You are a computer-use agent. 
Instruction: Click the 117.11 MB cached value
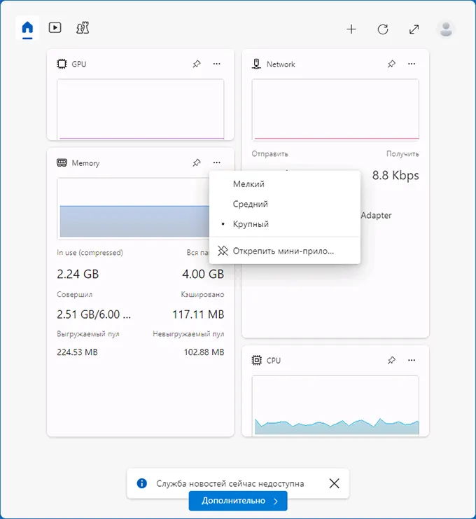click(x=199, y=314)
